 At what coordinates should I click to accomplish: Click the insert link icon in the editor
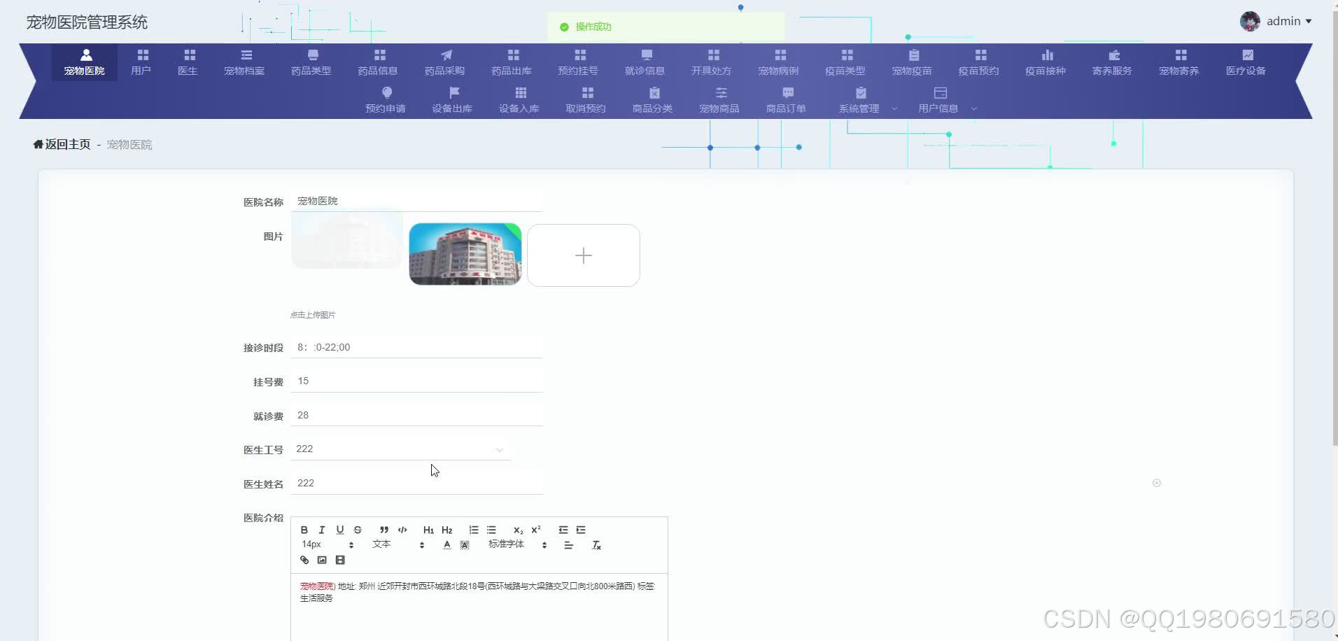304,560
